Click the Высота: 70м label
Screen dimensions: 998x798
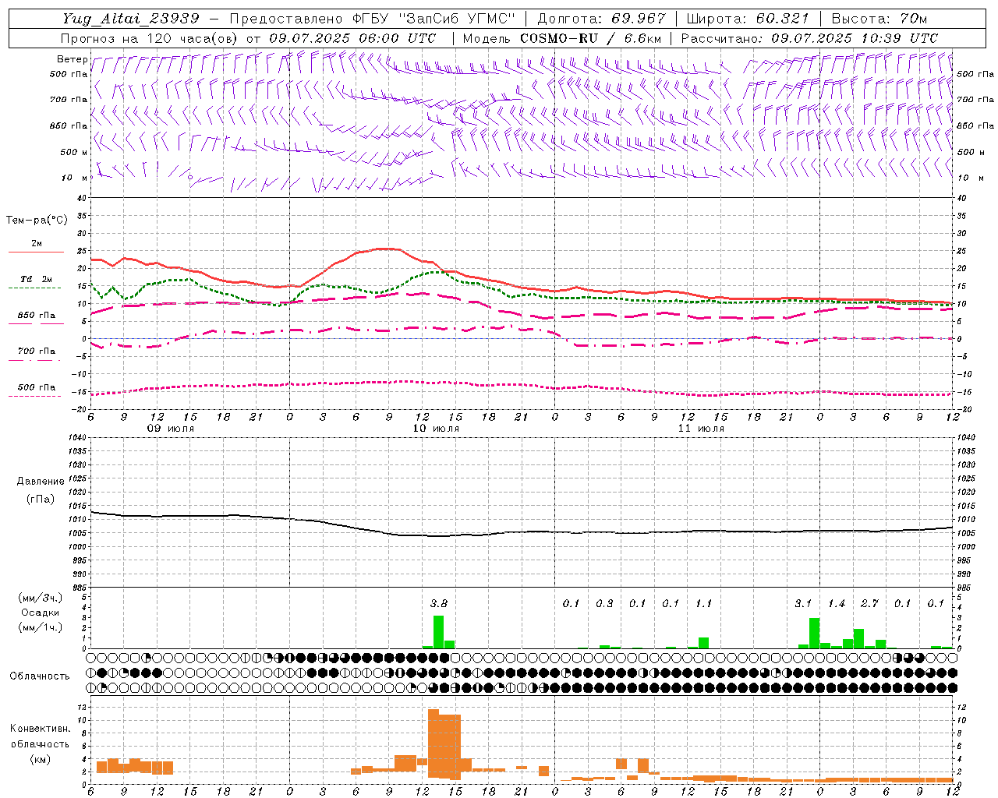(879, 19)
